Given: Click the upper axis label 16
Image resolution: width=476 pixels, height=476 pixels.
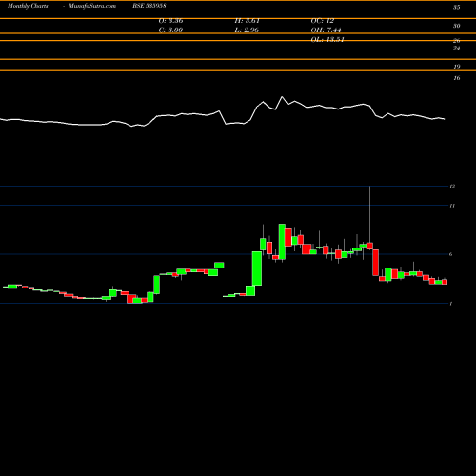Looking at the screenshot, I should 456,78.
